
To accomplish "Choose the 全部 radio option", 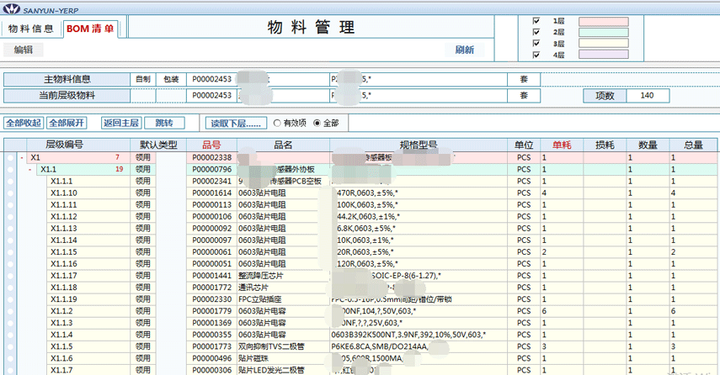I will pyautogui.click(x=317, y=123).
